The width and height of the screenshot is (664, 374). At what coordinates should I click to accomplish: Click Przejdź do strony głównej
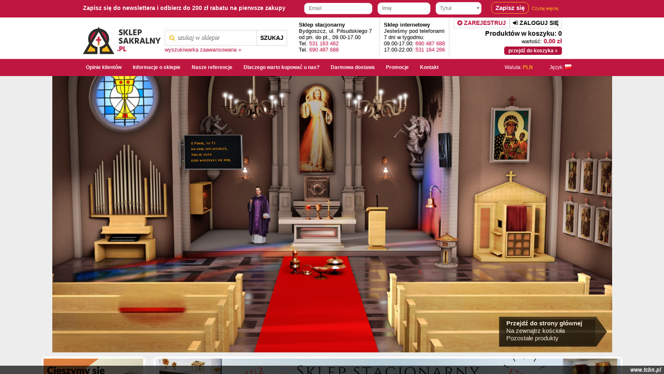(x=544, y=324)
